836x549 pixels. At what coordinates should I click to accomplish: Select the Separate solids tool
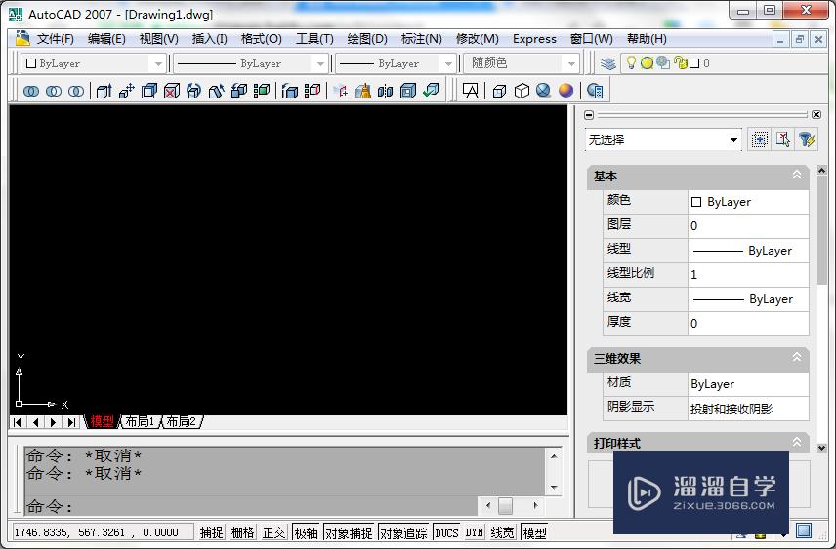386,91
